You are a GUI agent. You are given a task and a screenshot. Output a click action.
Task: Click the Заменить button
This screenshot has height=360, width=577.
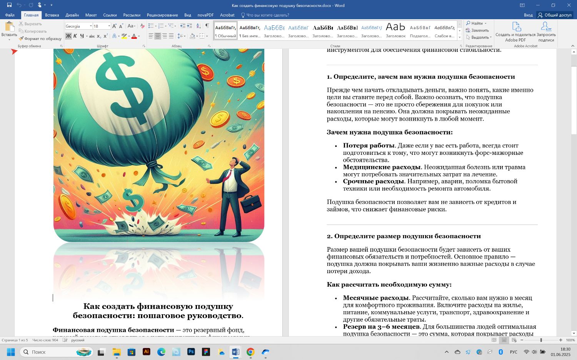[477, 30]
